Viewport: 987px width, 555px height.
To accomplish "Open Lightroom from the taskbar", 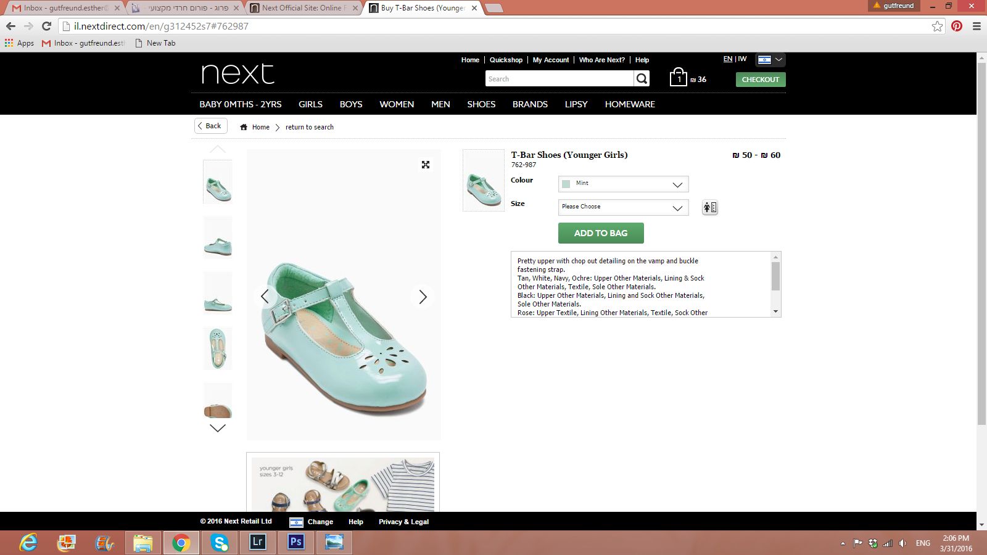I will tap(258, 543).
